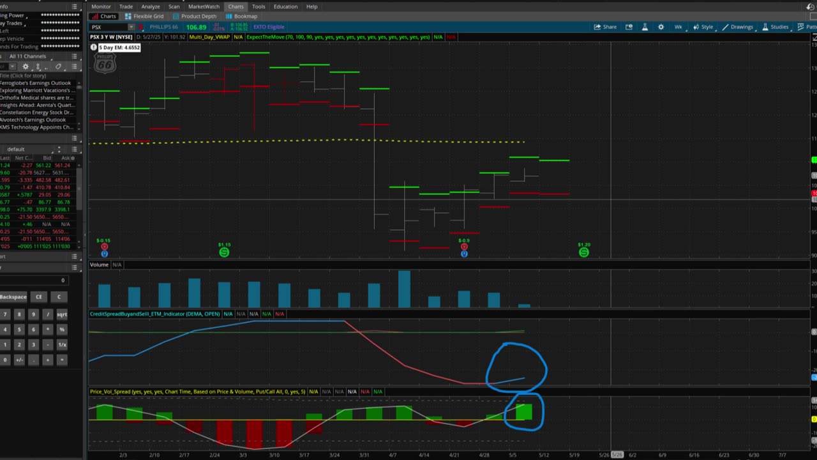Click the watchlist column settings gear icon
The height and width of the screenshot is (460, 817).
72,158
